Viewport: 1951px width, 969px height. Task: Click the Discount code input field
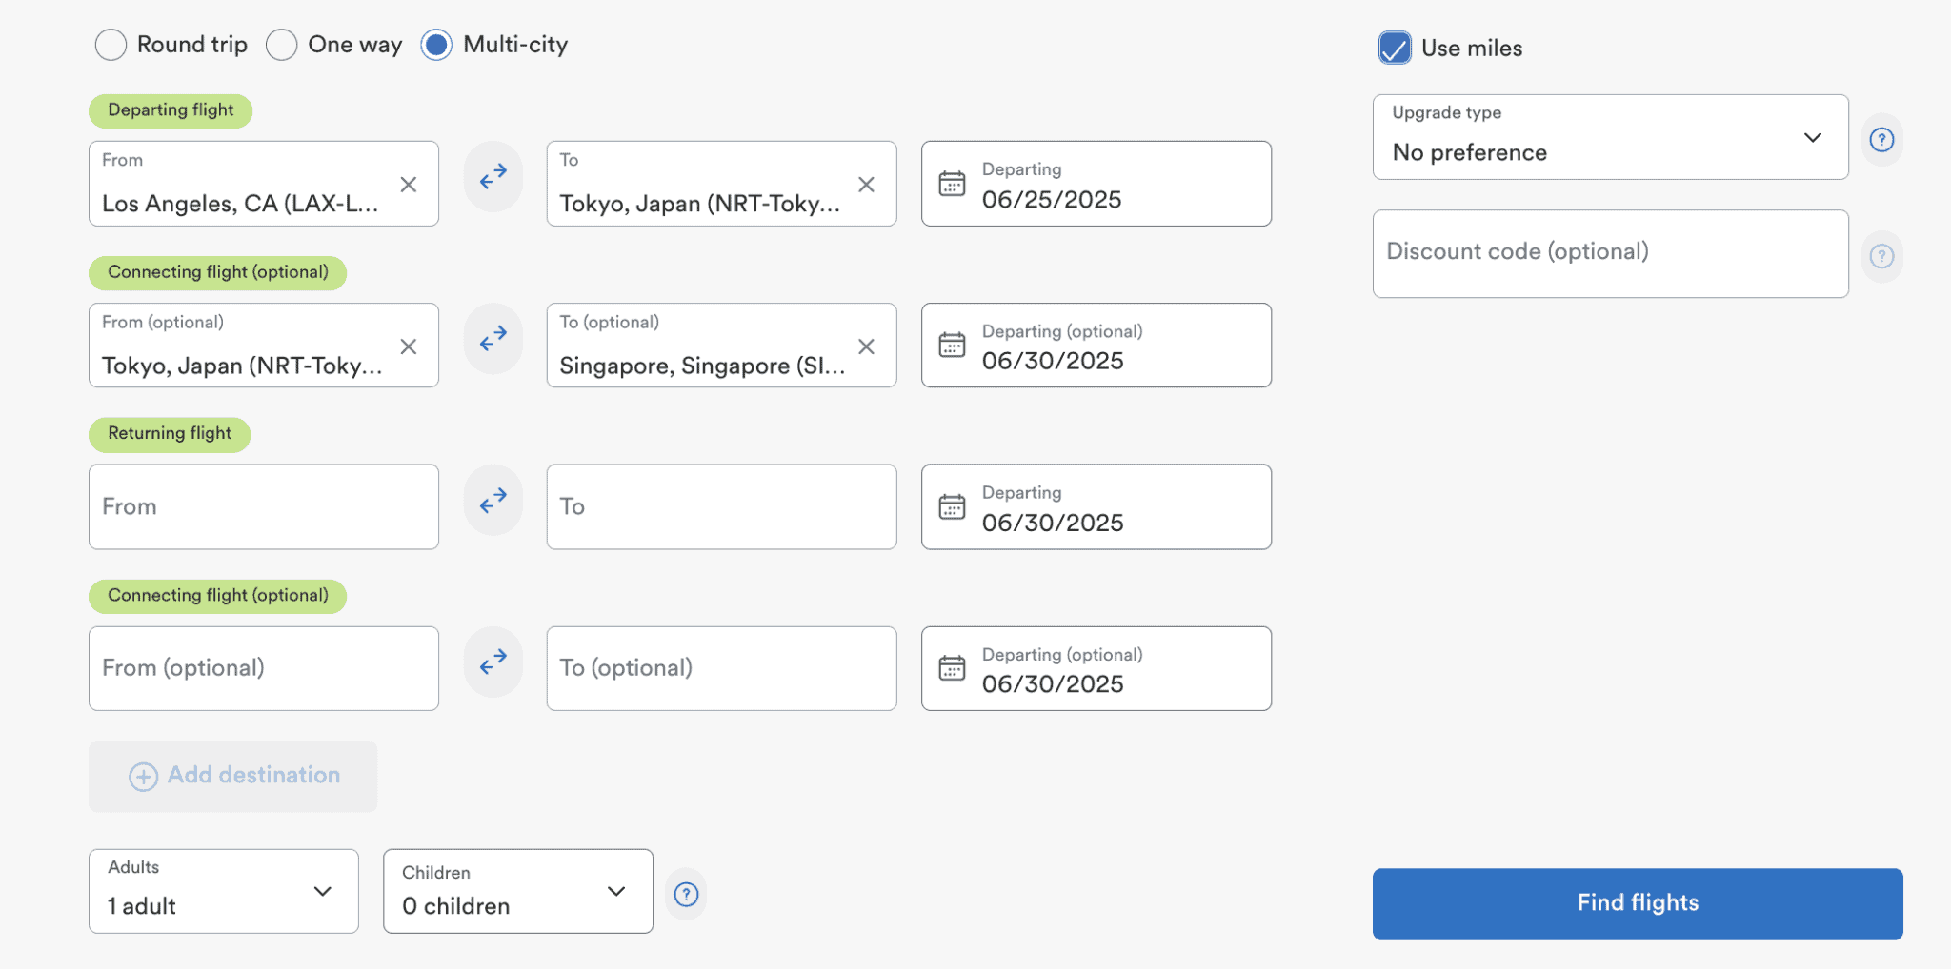[1610, 253]
